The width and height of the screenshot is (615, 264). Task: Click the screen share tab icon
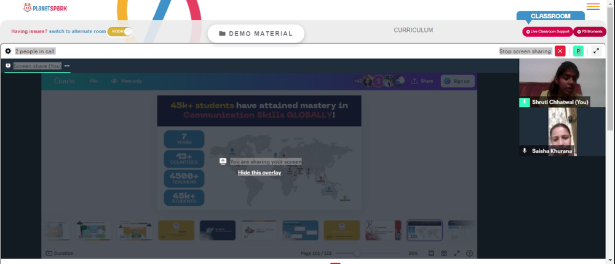(8, 66)
